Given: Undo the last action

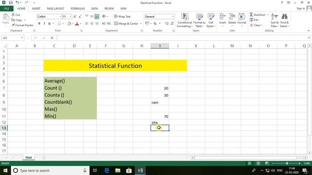Looking at the screenshot, I should pyautogui.click(x=18, y=2).
